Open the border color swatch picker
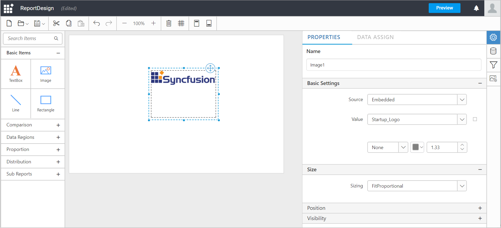 coord(417,147)
